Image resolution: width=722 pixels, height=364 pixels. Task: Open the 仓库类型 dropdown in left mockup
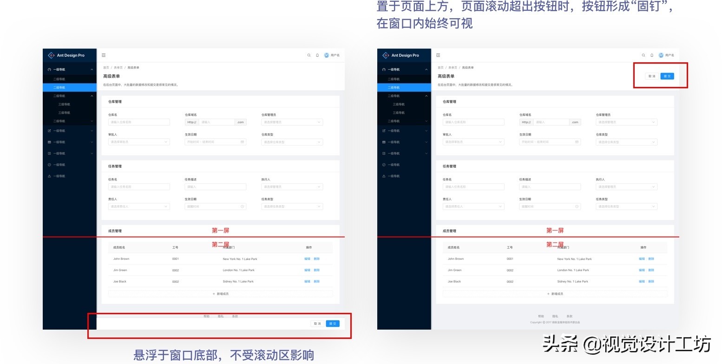point(292,142)
